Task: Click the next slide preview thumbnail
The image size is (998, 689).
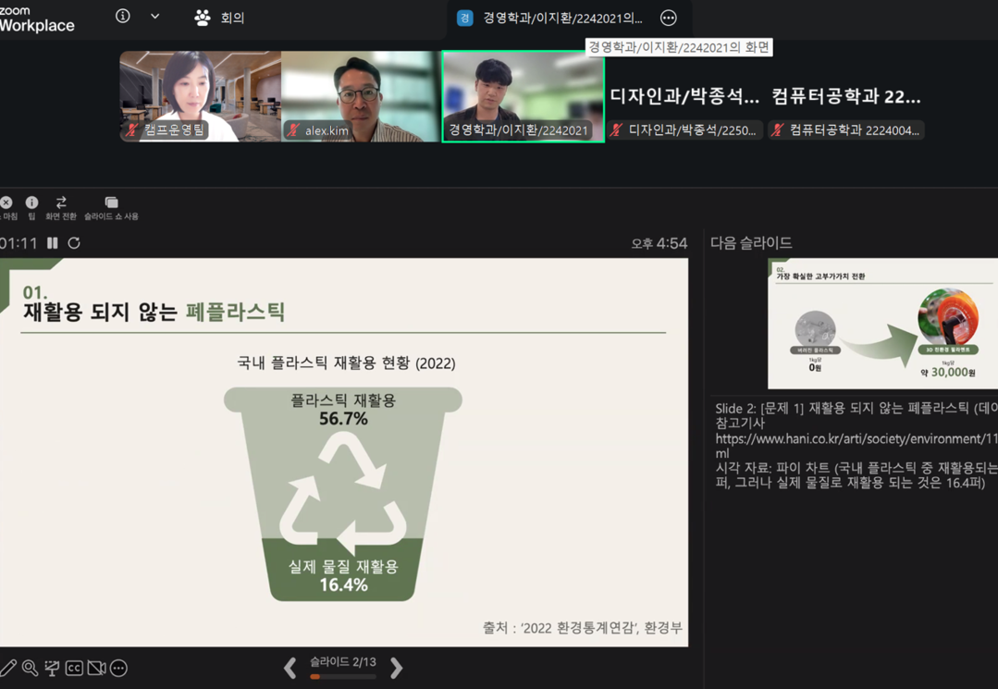Action: click(882, 323)
